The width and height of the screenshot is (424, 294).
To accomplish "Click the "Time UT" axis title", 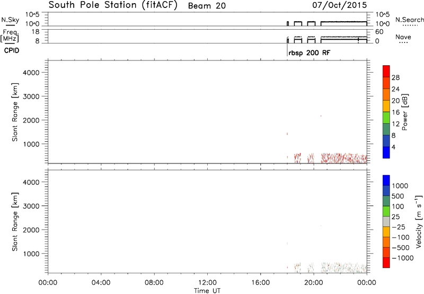I will pyautogui.click(x=207, y=291).
